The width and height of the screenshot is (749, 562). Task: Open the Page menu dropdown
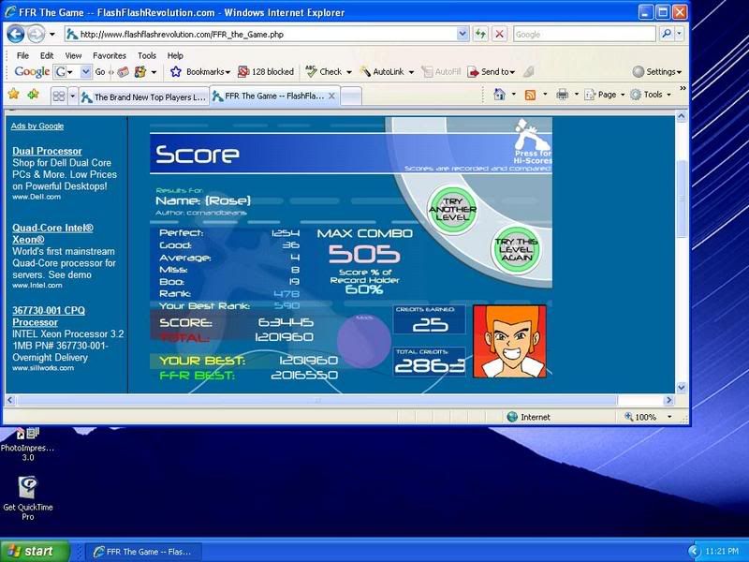click(605, 95)
